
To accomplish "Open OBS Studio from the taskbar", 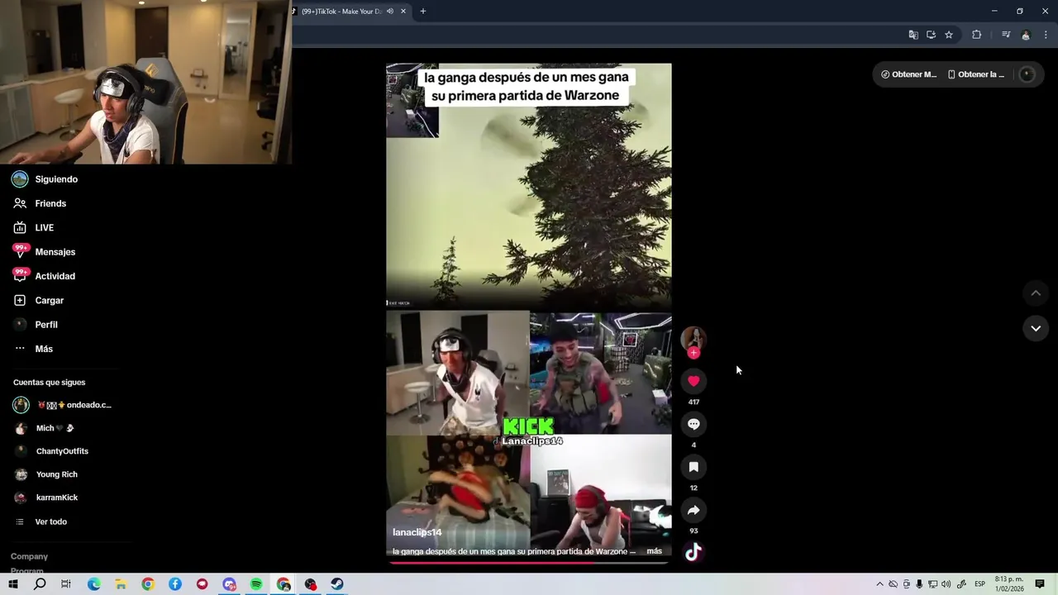I will coord(311,584).
